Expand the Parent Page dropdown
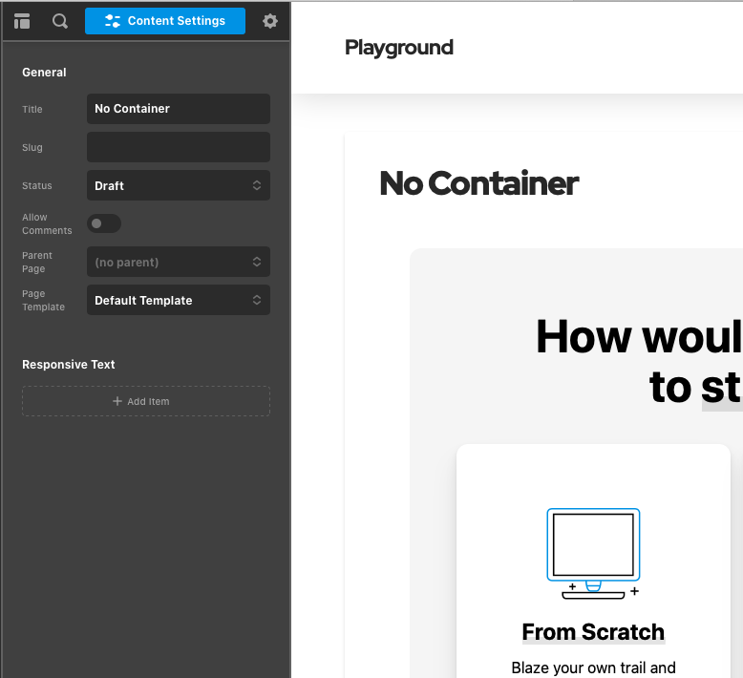 pos(178,262)
